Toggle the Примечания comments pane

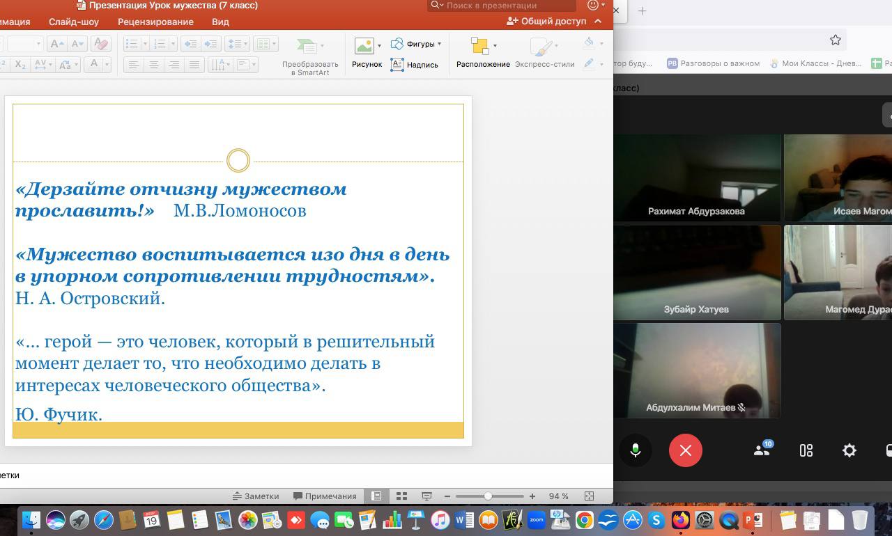click(x=325, y=496)
